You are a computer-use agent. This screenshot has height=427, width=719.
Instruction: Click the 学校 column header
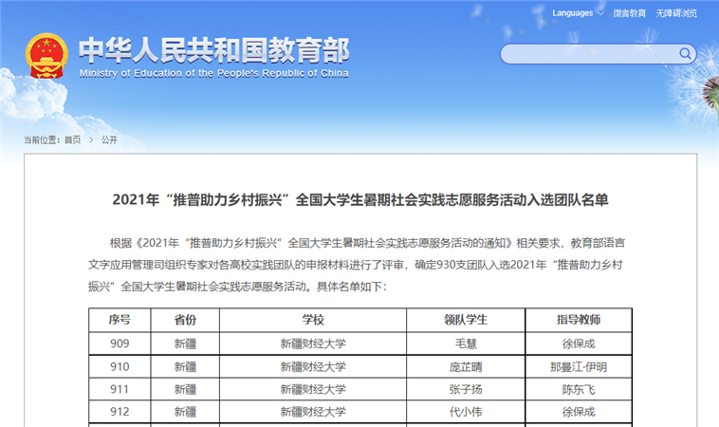313,320
